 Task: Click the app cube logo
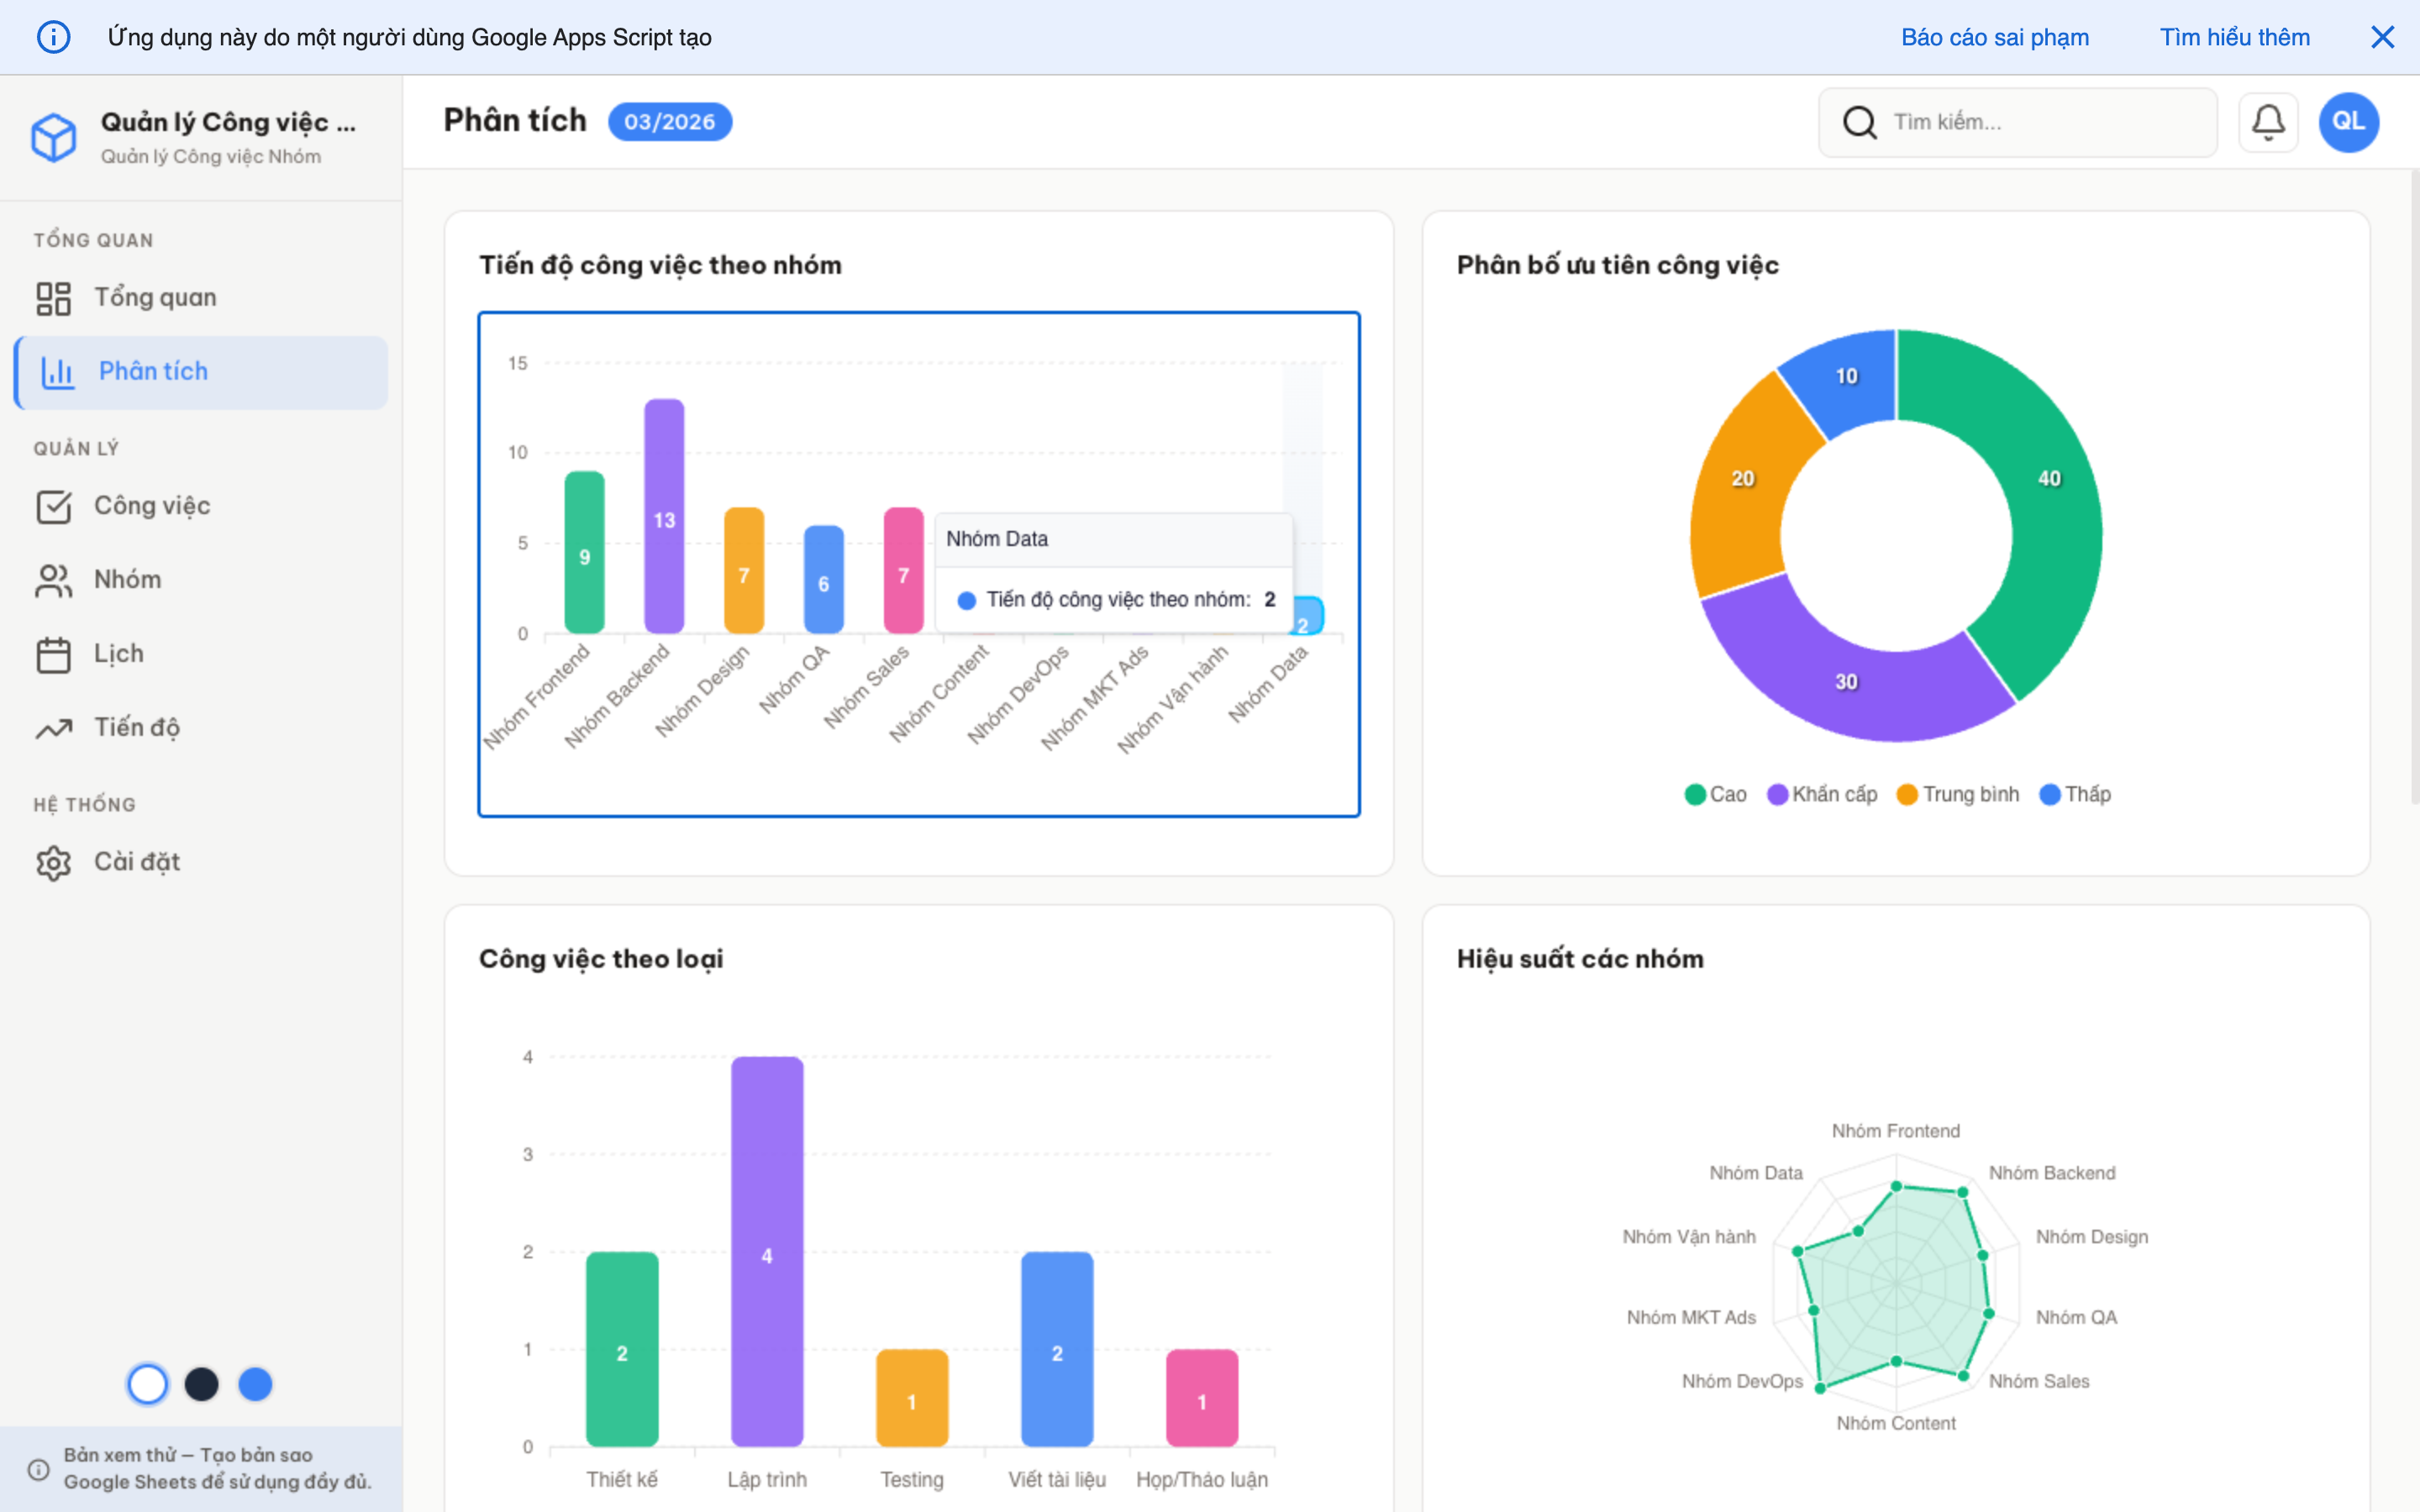point(55,137)
